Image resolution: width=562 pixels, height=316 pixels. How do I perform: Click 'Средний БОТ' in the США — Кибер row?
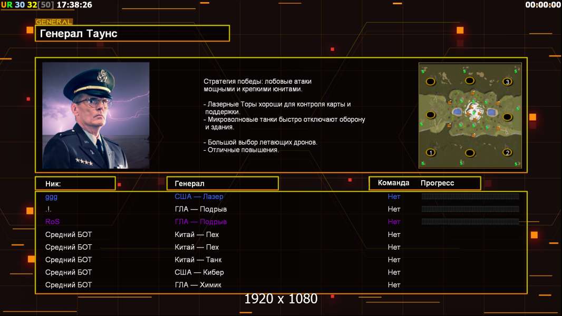tap(69, 272)
